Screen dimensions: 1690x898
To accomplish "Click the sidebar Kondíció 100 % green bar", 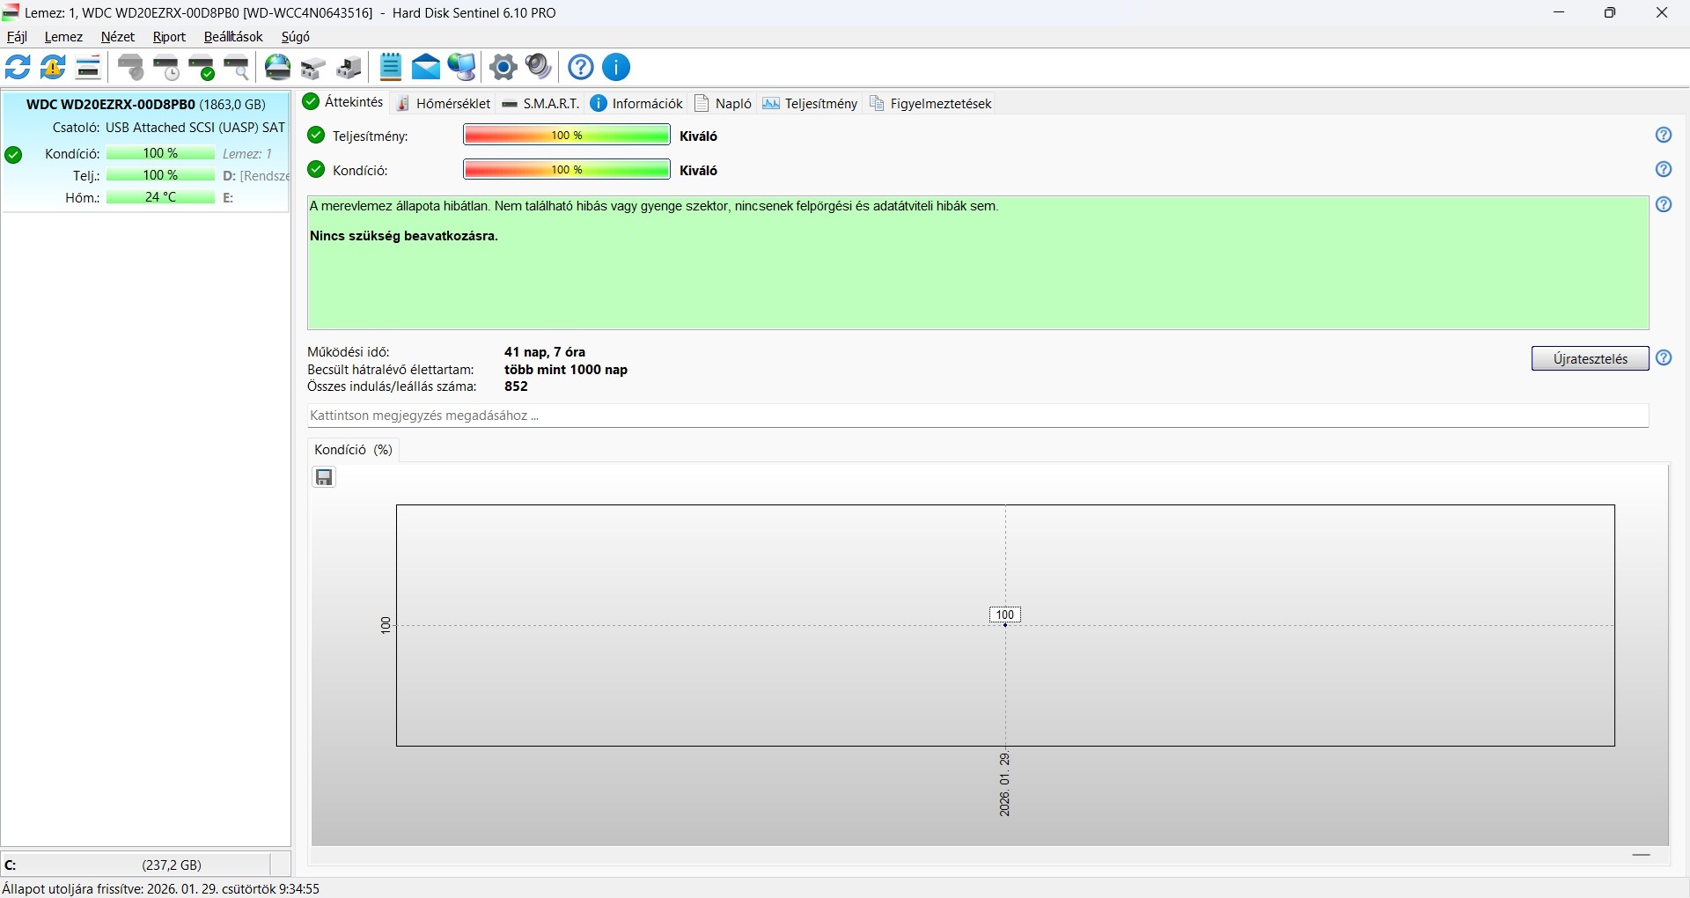I will point(161,153).
